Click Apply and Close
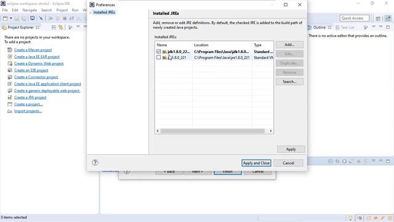The image size is (394, 222). point(256,163)
